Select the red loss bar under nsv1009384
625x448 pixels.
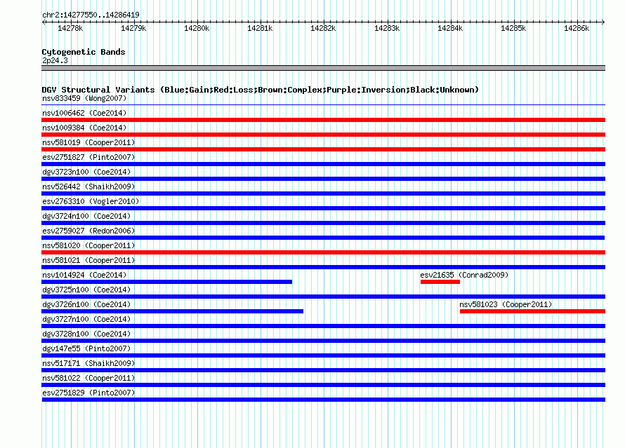323,135
